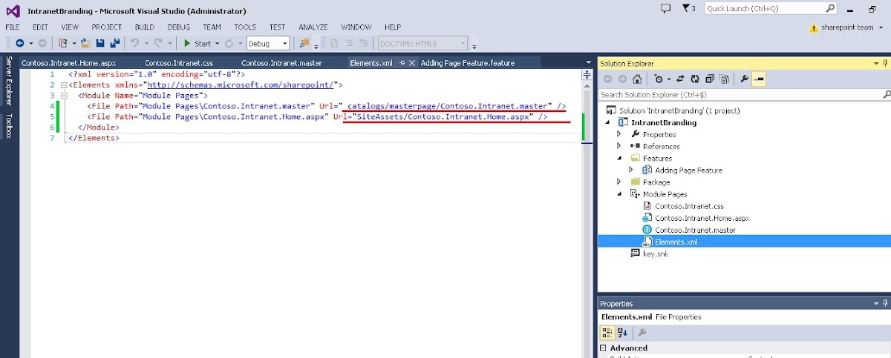Viewport: 891px width, 358px height.
Task: Collapse the Elements outlining node in editor
Action: [64, 85]
